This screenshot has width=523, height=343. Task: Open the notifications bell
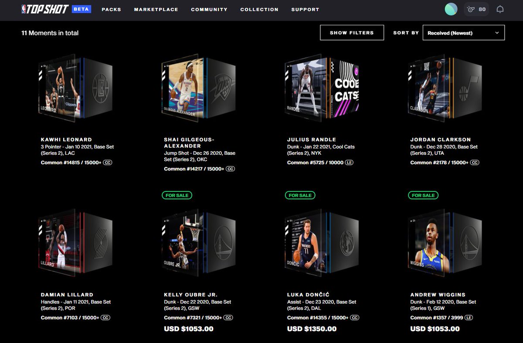[500, 9]
